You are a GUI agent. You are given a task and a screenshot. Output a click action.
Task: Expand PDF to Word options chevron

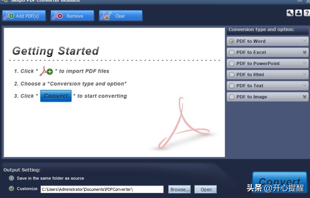click(305, 41)
